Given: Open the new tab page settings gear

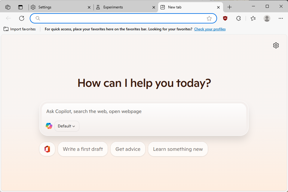Looking at the screenshot, I should pyautogui.click(x=276, y=45).
